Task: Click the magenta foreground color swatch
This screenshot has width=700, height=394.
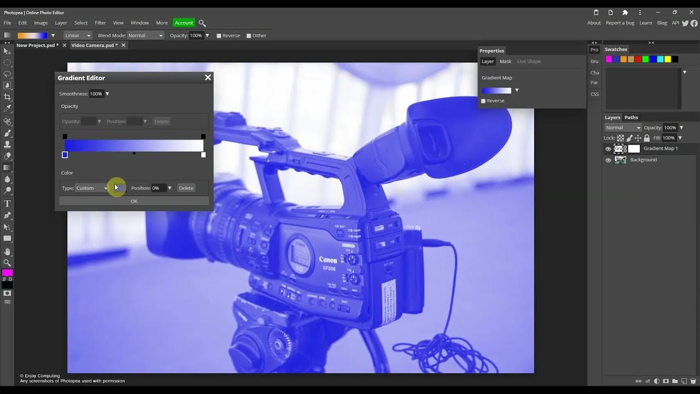Action: [x=7, y=273]
